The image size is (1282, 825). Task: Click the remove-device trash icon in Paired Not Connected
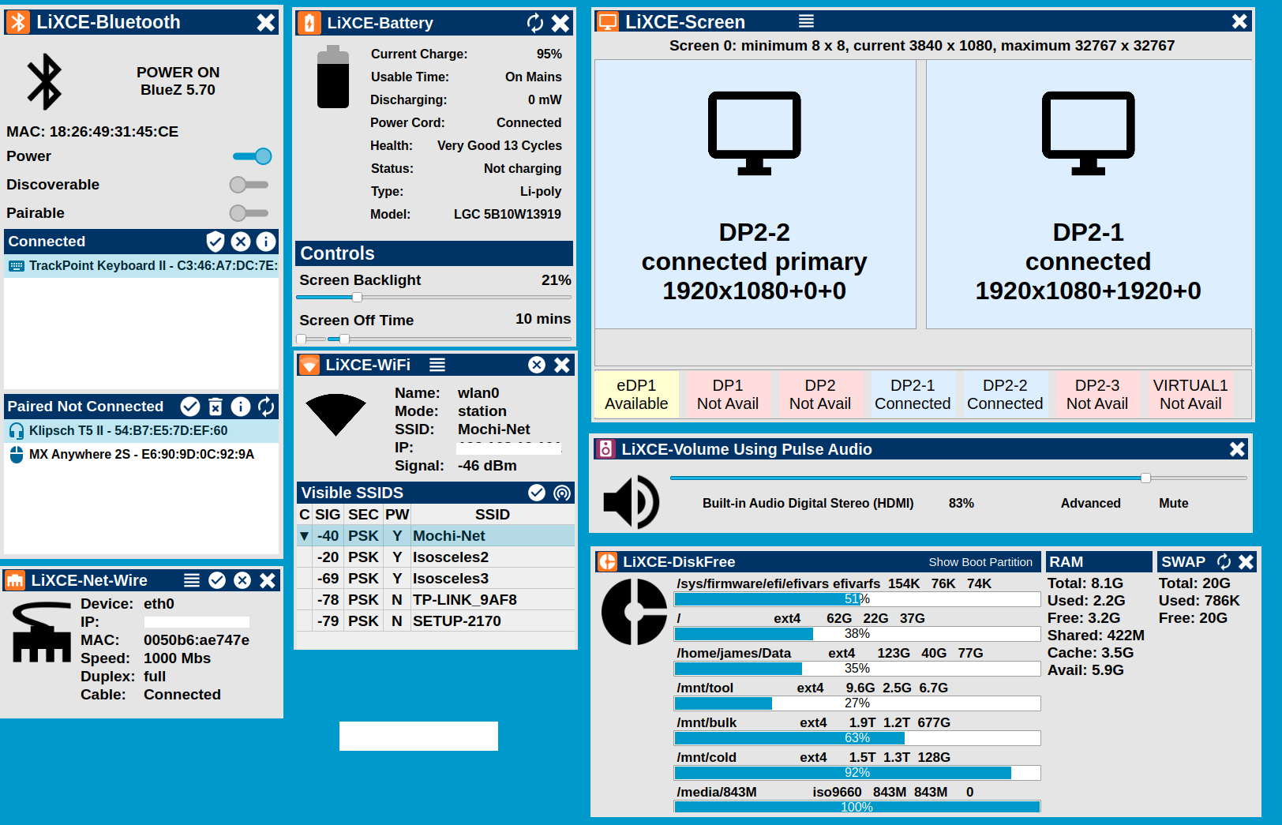pos(216,407)
